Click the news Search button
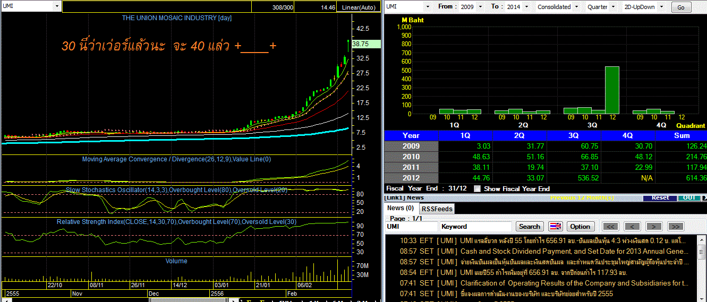 tap(530, 227)
